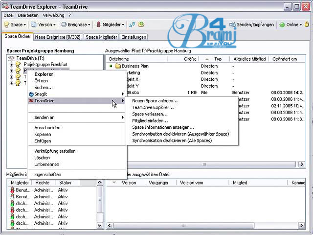Click Vorgänger column header
The width and height of the screenshot is (313, 235).
tap(161, 183)
